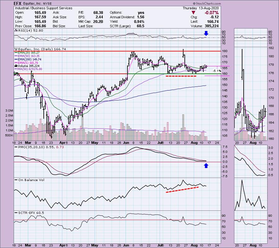The height and width of the screenshot is (248, 279).
Task: Click the NYSE exchange label
Action: click(47, 3)
